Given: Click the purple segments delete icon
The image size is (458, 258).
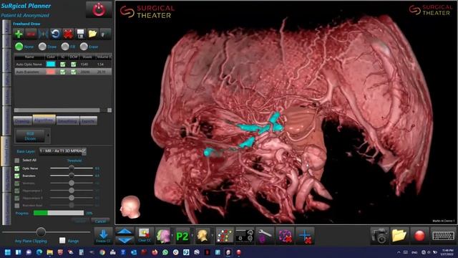Looking at the screenshot, I should (x=285, y=236).
